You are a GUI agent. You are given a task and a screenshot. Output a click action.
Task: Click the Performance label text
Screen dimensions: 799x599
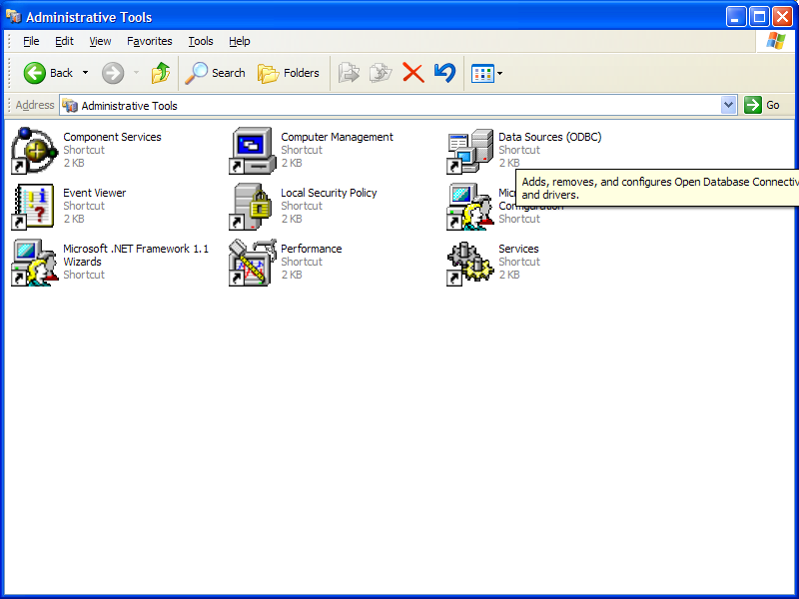coord(312,249)
